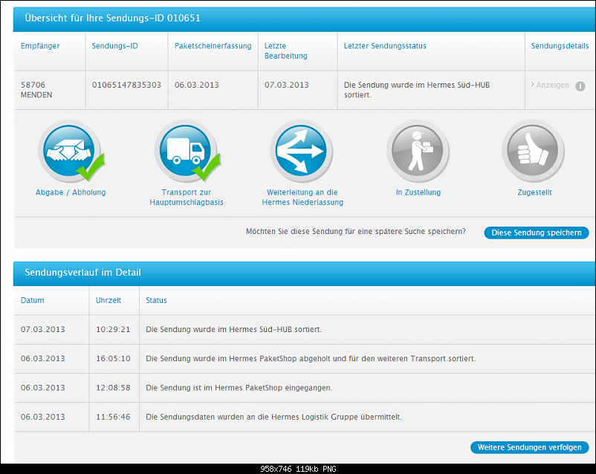Click the Zugestellt label
Viewport: 596px width, 474px height.
[534, 192]
